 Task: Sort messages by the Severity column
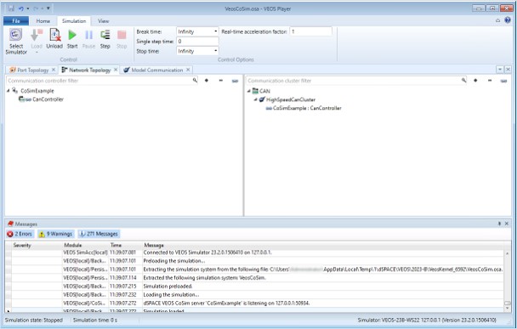pyautogui.click(x=37, y=245)
